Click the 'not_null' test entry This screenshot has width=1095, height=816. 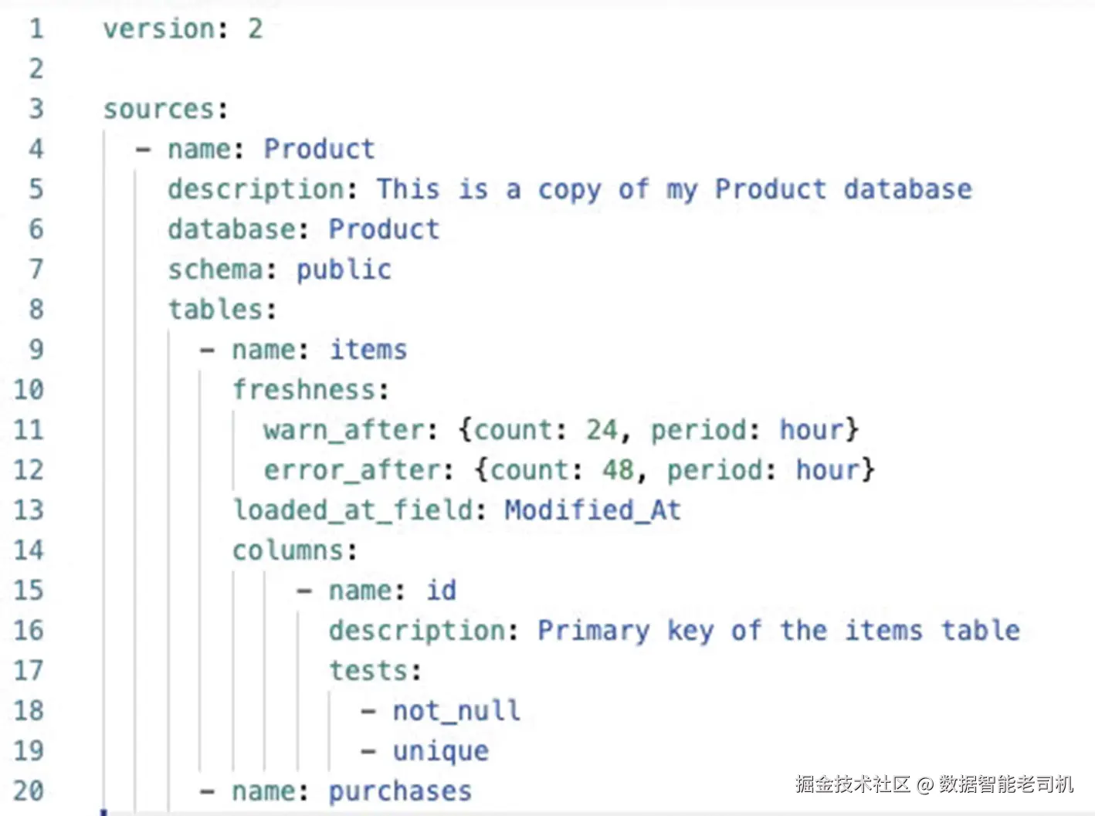(456, 711)
